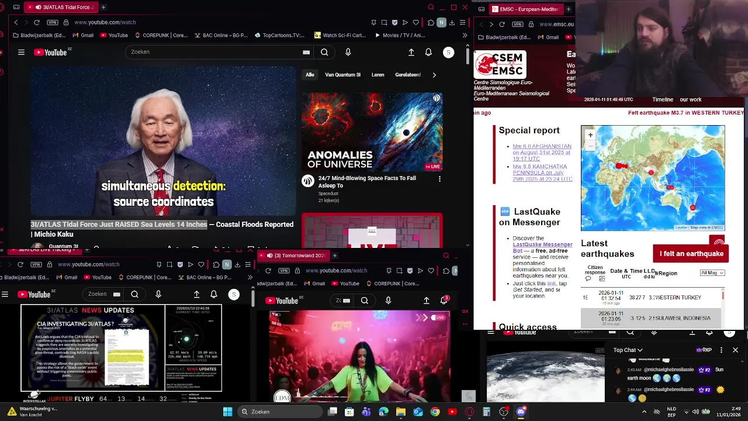
Task: Go back in the top YouTube browser window
Action: [16, 22]
